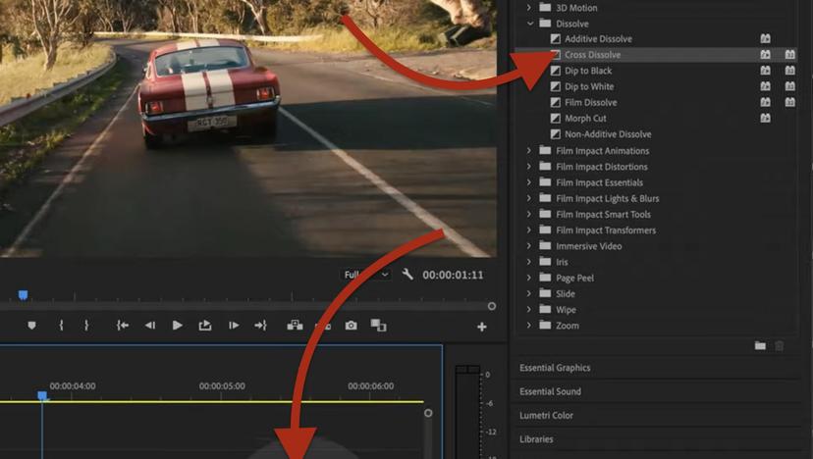
Task: Collapse the Dissolve folder
Action: pyautogui.click(x=530, y=23)
